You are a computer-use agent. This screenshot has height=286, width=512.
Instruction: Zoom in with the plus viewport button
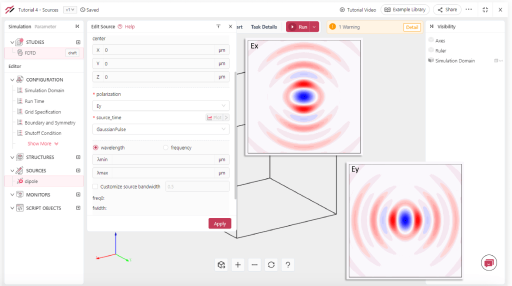238,265
